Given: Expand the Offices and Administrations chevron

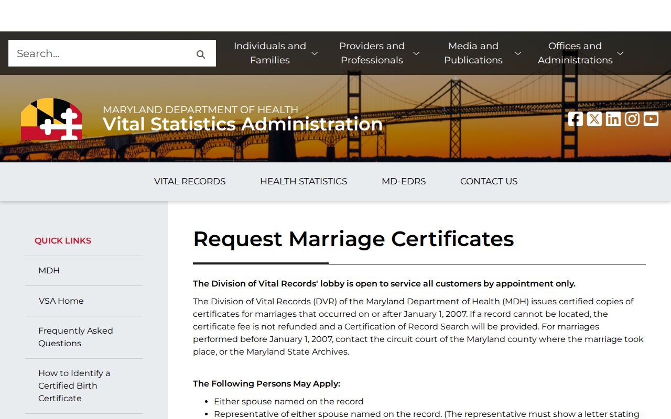Looking at the screenshot, I should pos(620,53).
